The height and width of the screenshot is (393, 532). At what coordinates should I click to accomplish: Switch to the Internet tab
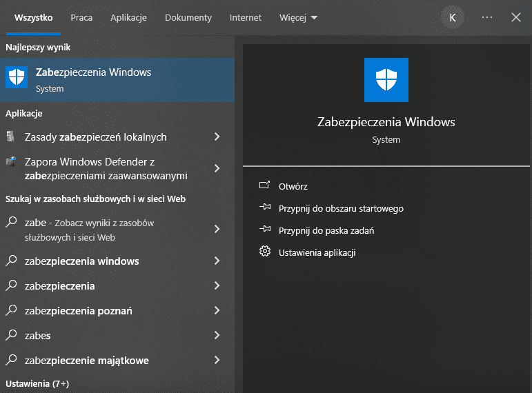(246, 18)
